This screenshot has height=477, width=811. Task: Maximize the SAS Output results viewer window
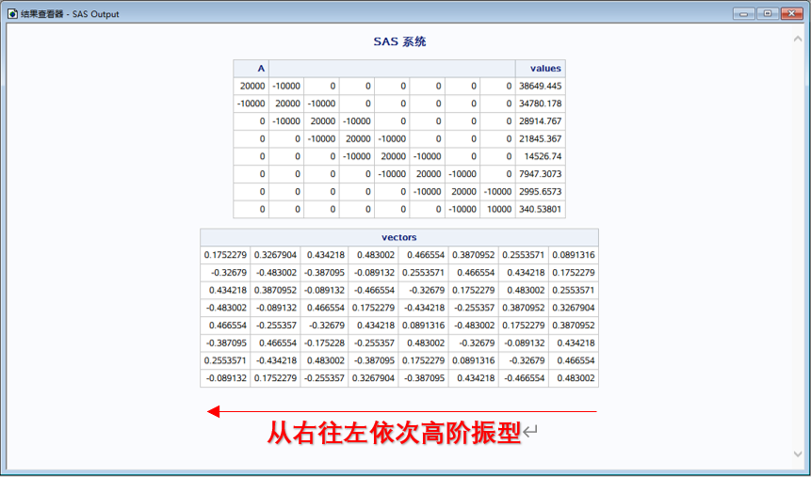768,14
